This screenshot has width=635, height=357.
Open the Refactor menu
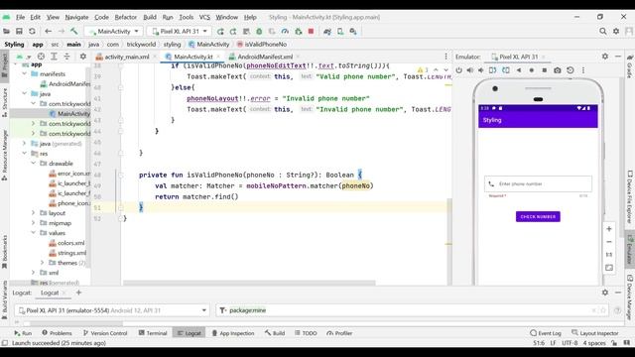click(x=126, y=17)
